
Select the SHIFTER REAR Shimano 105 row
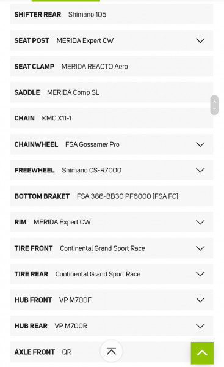tap(112, 14)
